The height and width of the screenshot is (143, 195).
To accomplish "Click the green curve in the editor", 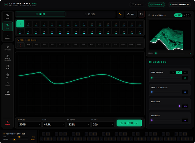I will pos(80,79).
